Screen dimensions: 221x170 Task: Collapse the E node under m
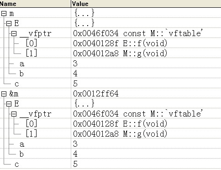pos(9,23)
